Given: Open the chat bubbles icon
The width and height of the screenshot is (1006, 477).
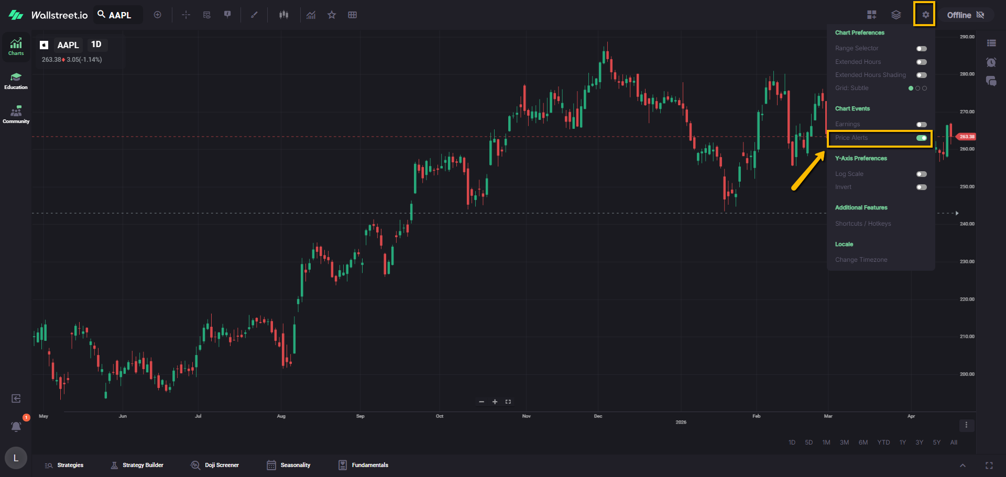Looking at the screenshot, I should (x=991, y=81).
